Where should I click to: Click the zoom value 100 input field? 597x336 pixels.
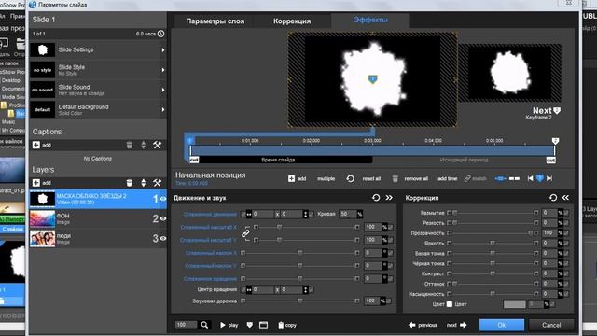click(186, 325)
